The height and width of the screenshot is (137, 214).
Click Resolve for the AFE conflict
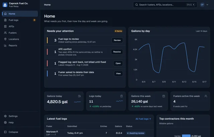coord(117,52)
